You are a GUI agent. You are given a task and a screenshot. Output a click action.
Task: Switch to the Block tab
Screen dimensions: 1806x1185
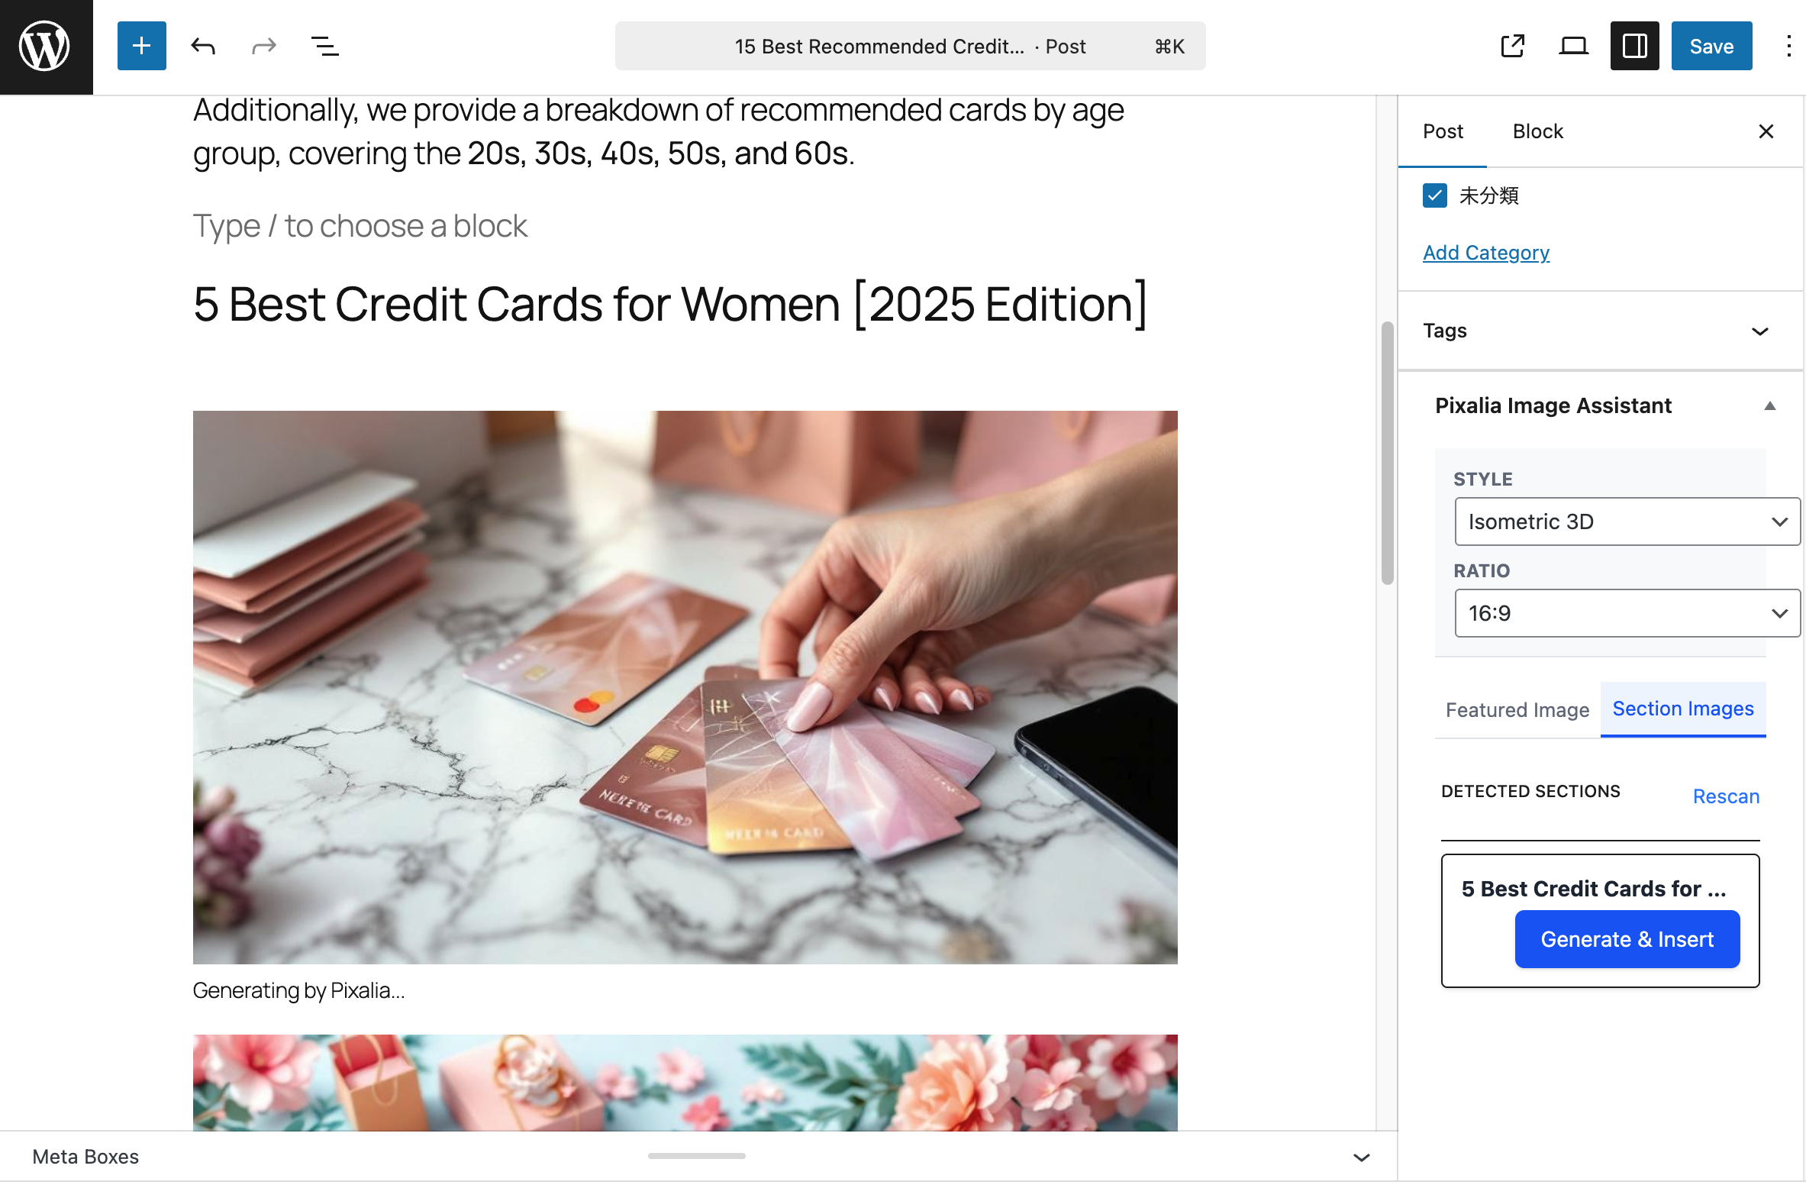[1537, 131]
